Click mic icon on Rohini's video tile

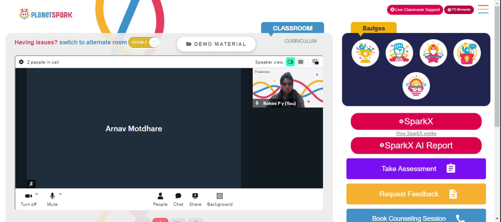[x=257, y=103]
